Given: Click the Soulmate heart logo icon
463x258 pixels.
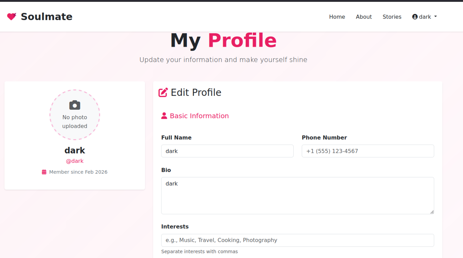Looking at the screenshot, I should tap(12, 16).
